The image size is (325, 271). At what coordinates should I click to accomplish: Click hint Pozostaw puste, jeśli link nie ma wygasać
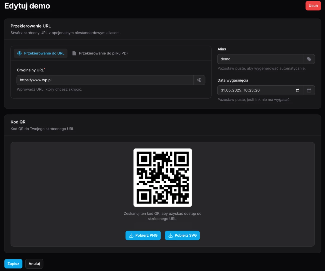(254, 100)
